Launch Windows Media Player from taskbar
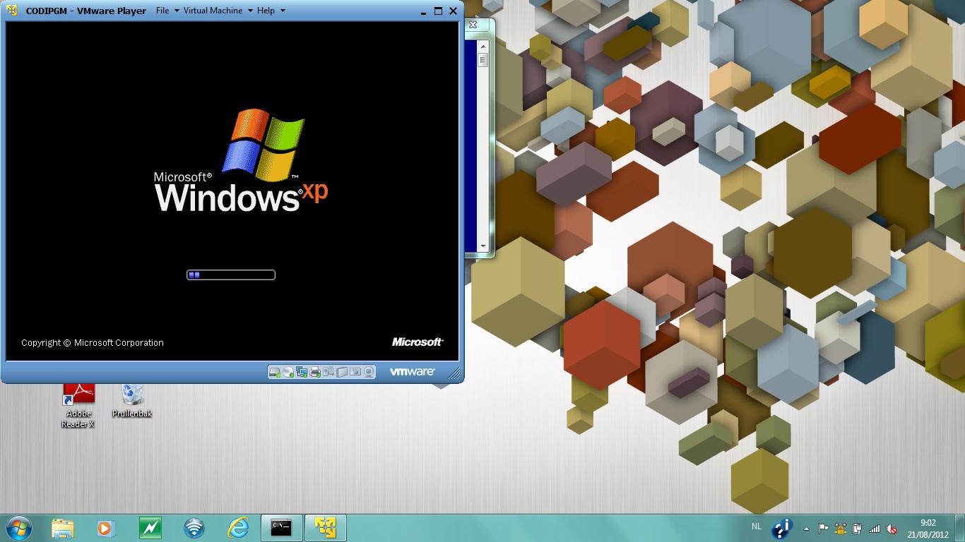Screen dimensions: 965x542 click(105, 528)
